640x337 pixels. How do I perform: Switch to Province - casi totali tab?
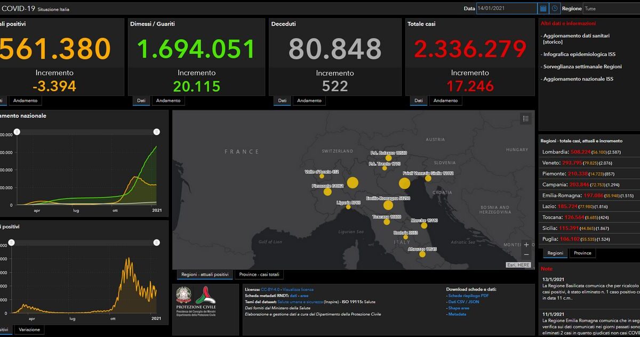[259, 275]
